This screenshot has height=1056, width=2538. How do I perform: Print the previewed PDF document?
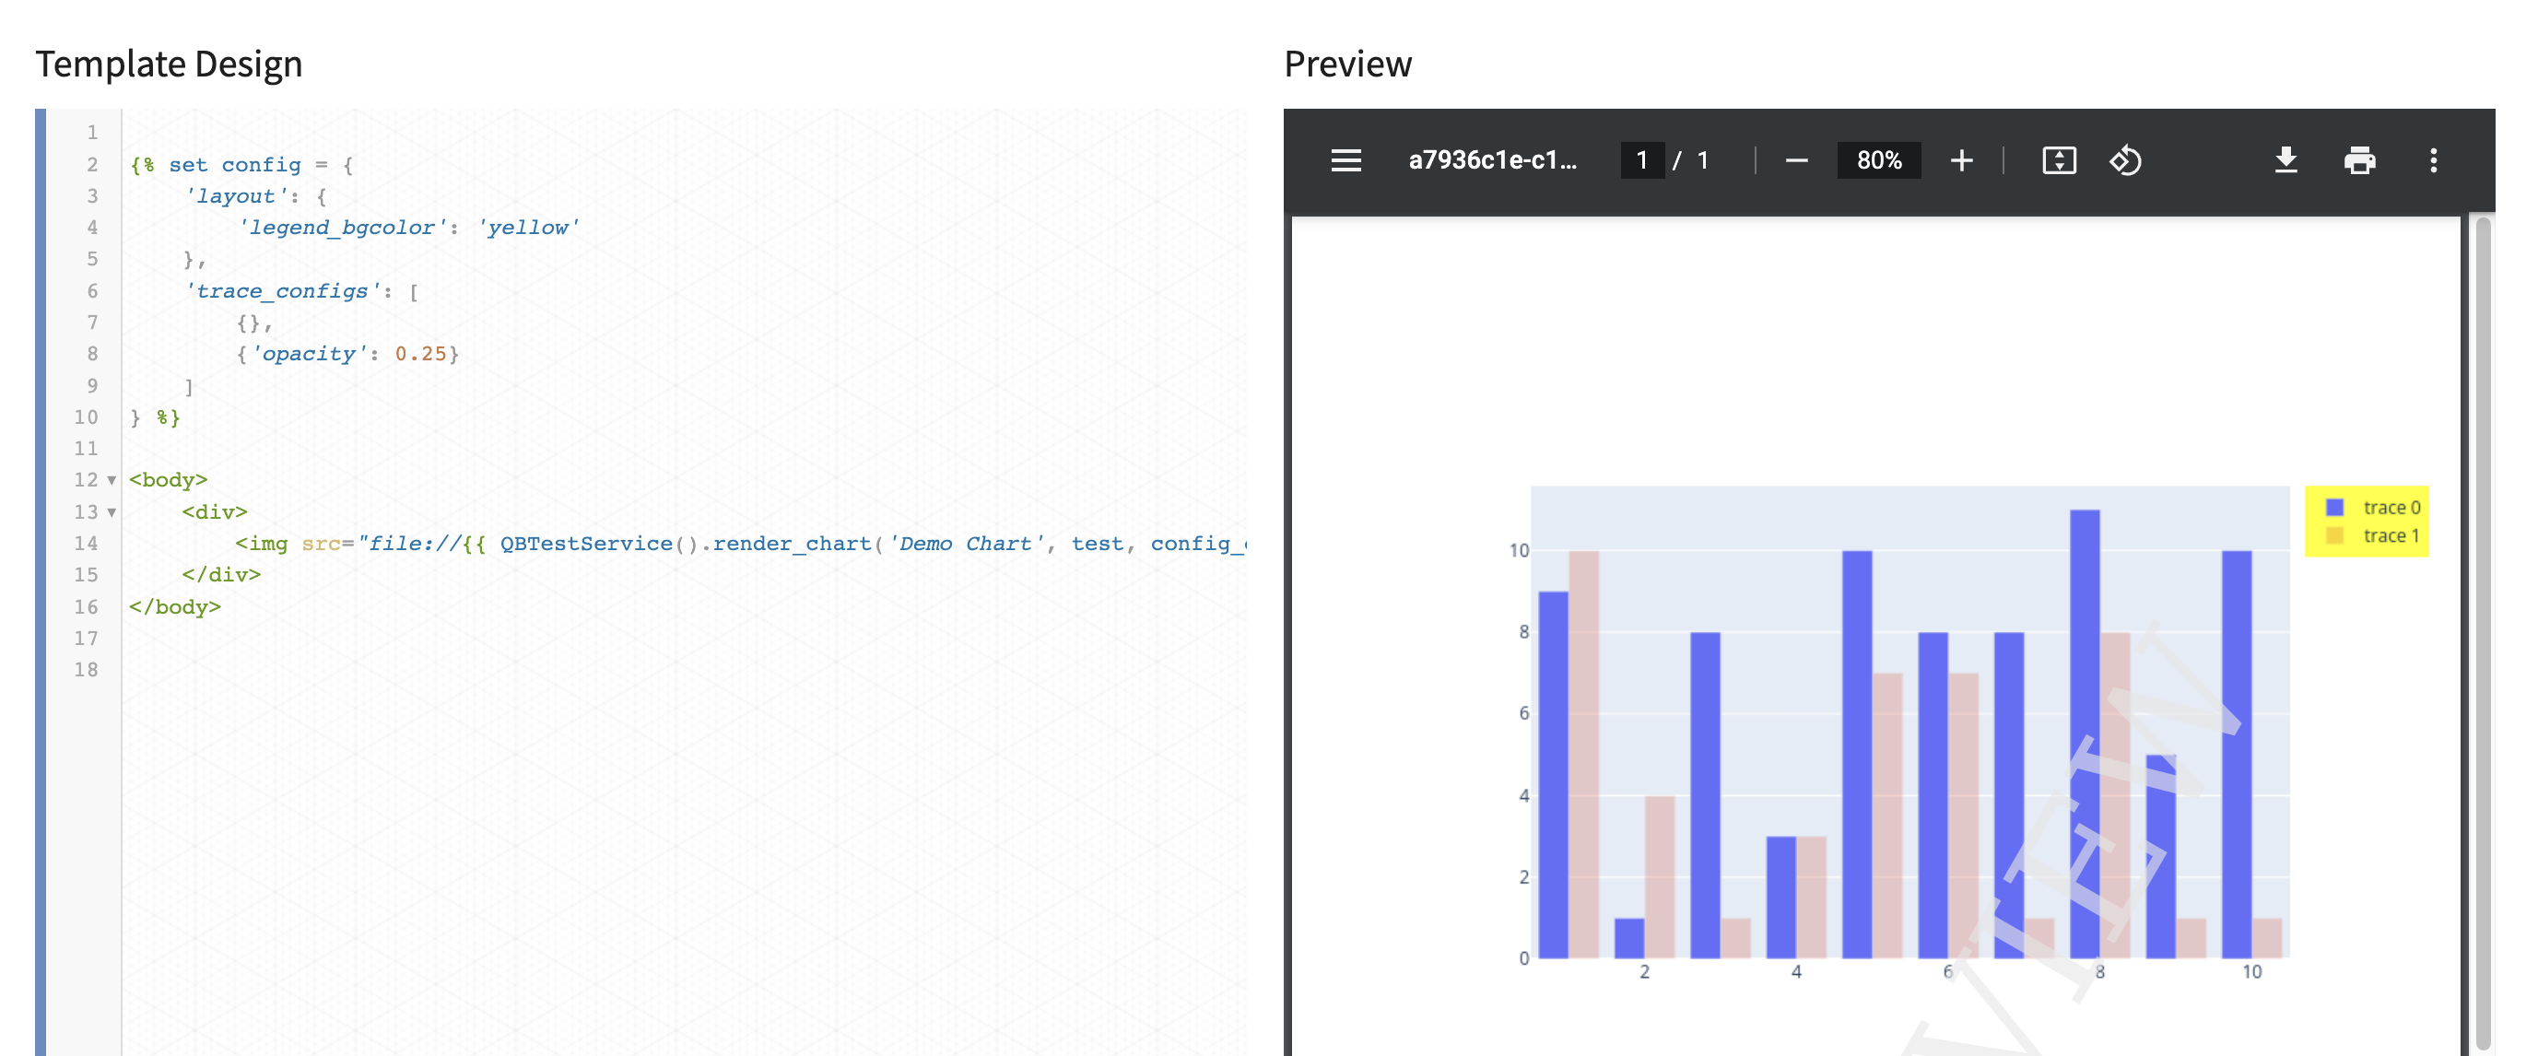click(2358, 160)
